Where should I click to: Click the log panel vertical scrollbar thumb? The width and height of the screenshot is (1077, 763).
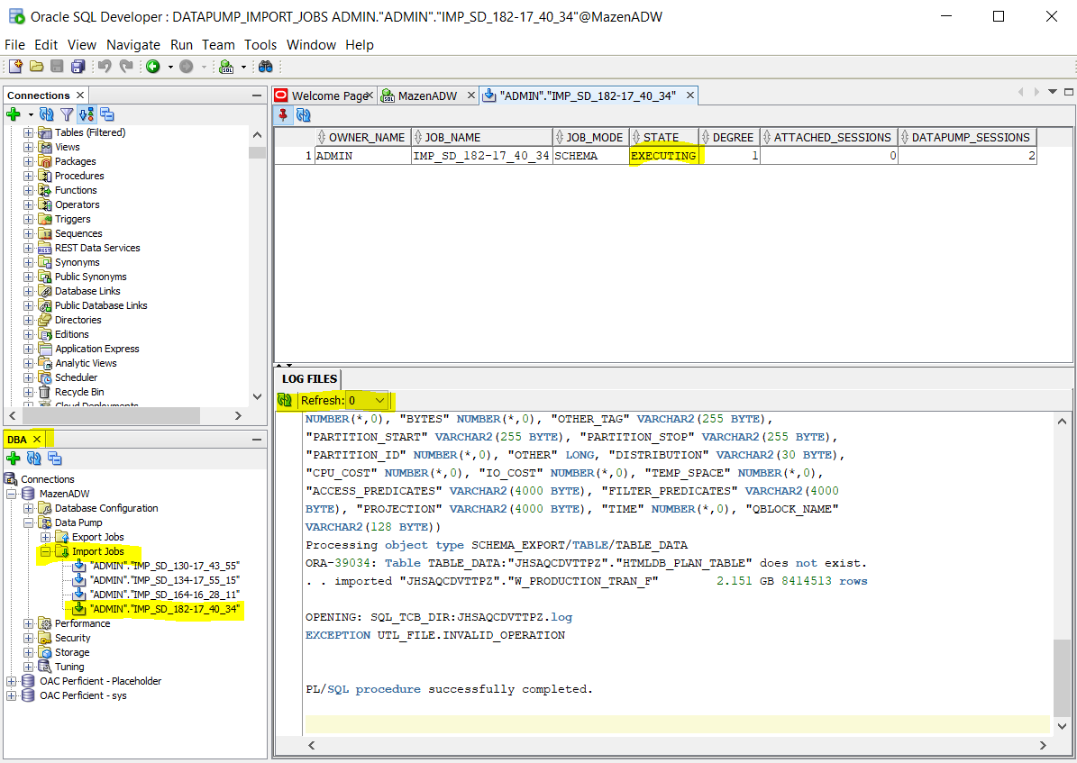[1062, 676]
